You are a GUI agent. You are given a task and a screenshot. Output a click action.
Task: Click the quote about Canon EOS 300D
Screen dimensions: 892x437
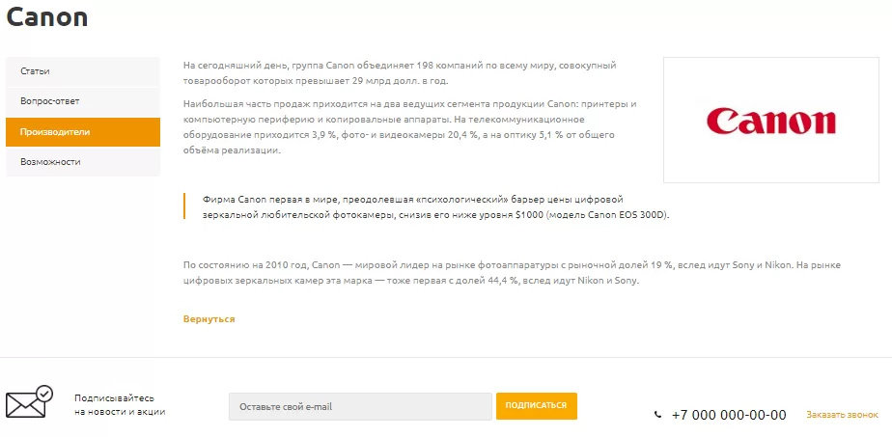coord(436,207)
